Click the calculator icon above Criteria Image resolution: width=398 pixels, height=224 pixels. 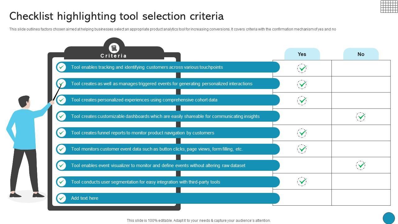pyautogui.click(x=114, y=48)
